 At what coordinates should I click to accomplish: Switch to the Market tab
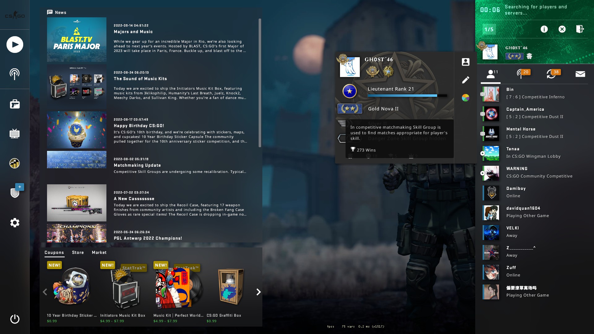pyautogui.click(x=99, y=252)
